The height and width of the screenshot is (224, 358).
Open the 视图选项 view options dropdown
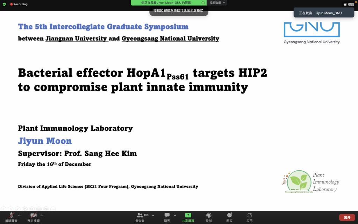[217, 2]
